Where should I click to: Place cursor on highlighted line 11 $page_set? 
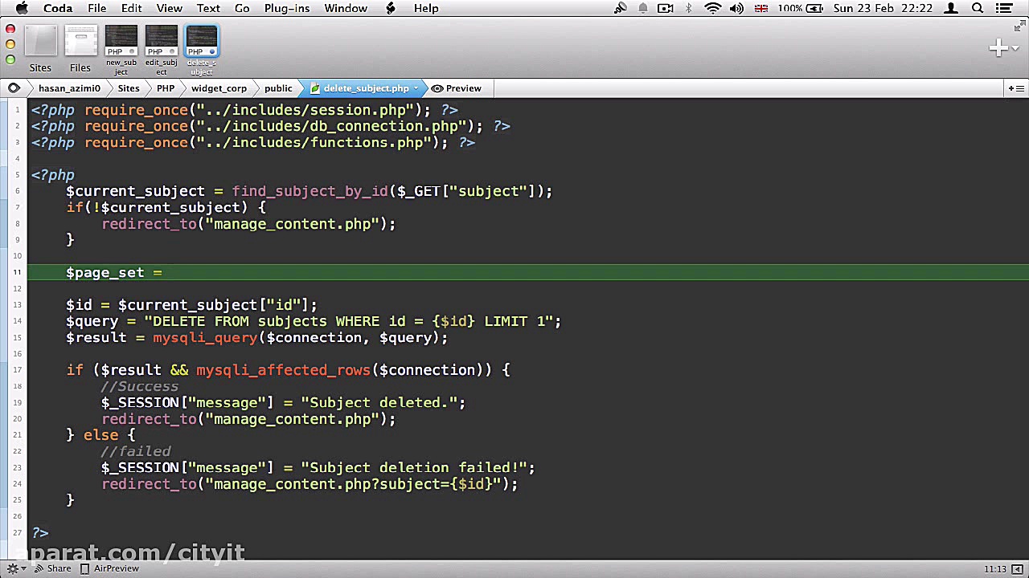pyautogui.click(x=528, y=272)
